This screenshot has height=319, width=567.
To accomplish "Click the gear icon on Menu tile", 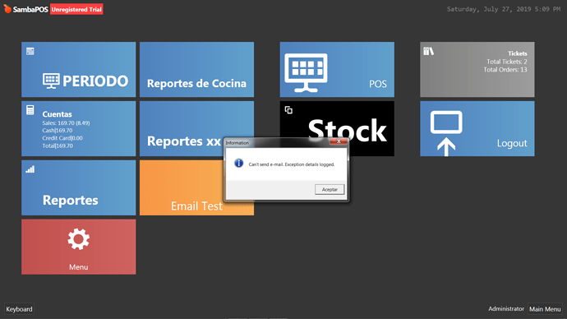I will (x=78, y=239).
